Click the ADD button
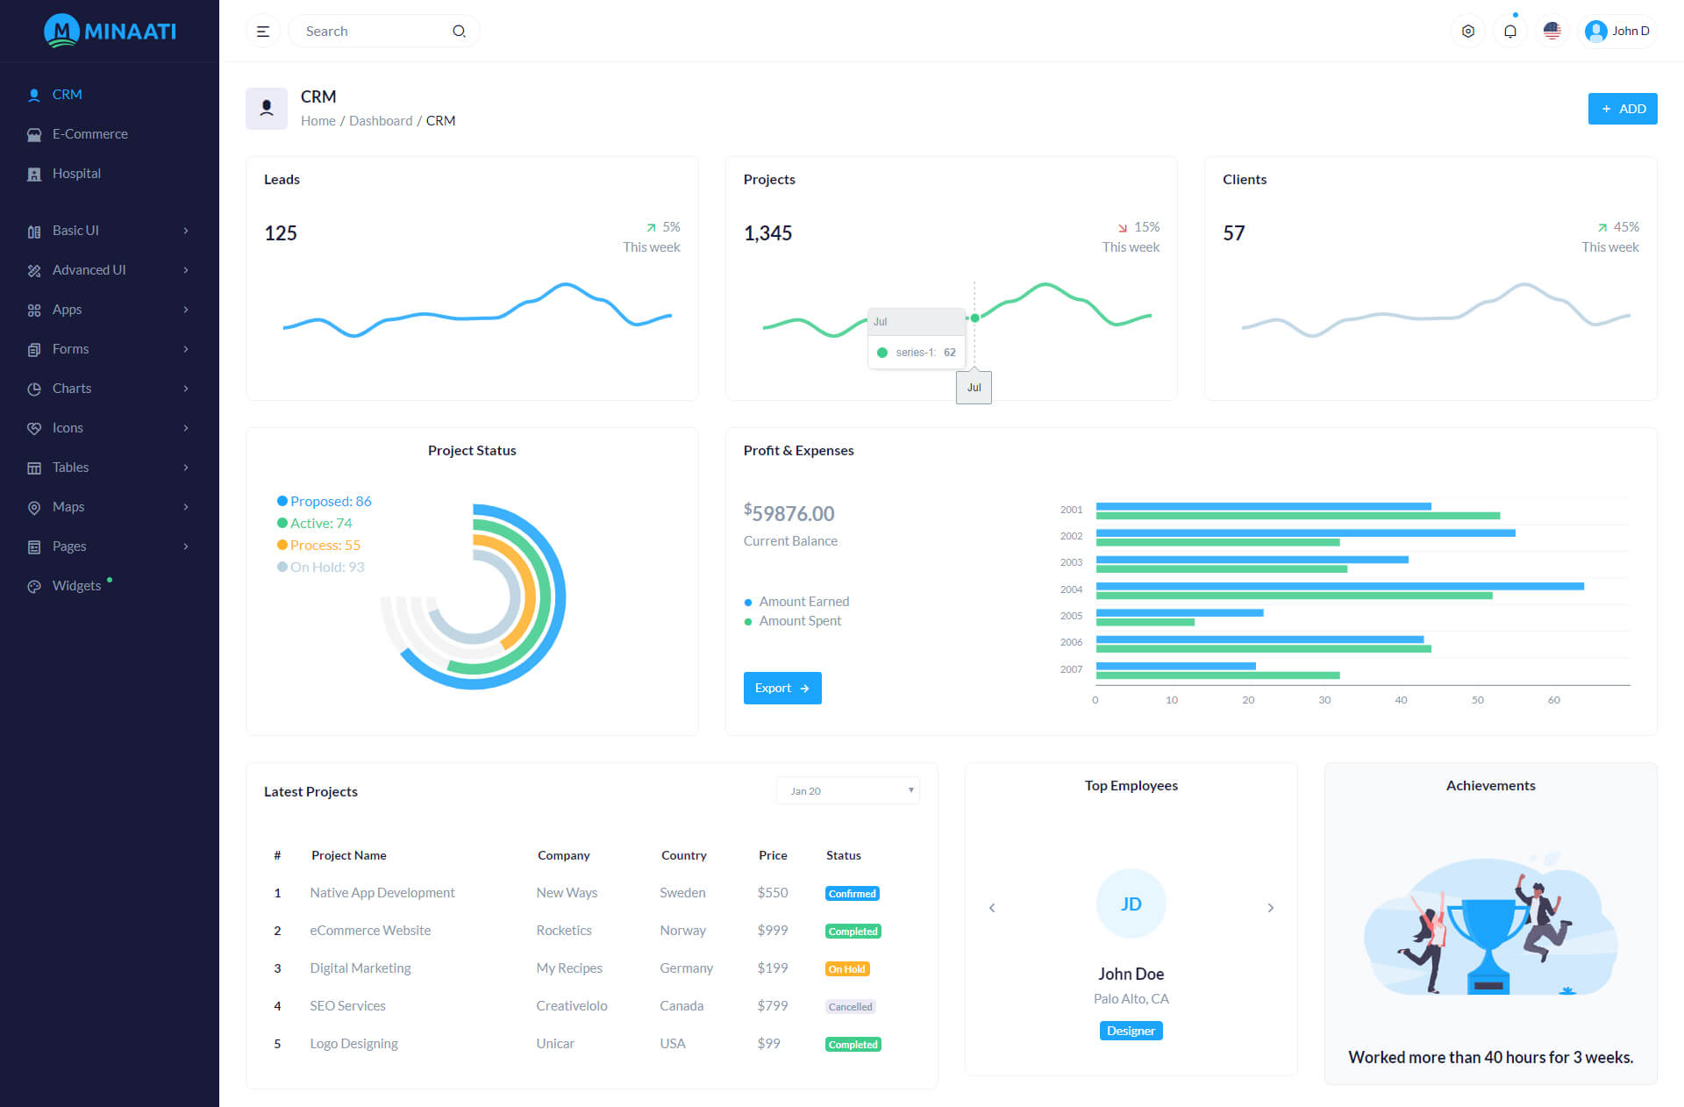 [1622, 109]
